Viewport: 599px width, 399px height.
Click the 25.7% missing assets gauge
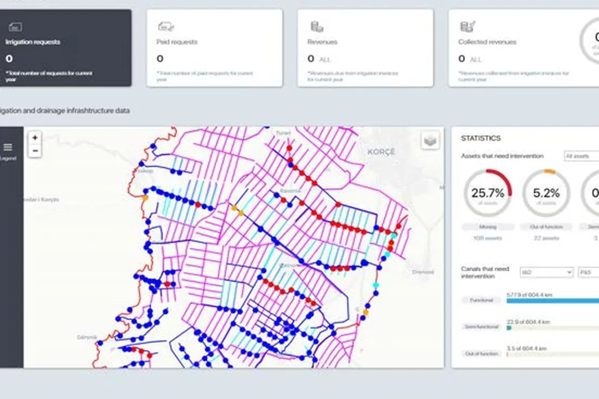487,193
